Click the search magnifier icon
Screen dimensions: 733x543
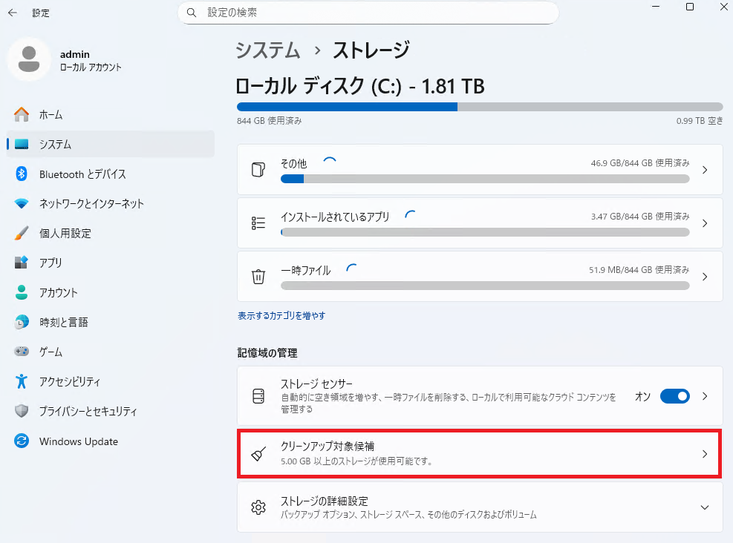coord(192,13)
